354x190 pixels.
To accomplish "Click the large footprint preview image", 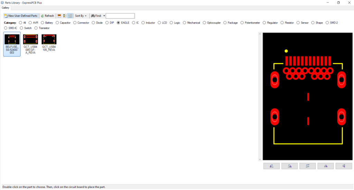I will click(x=307, y=97).
